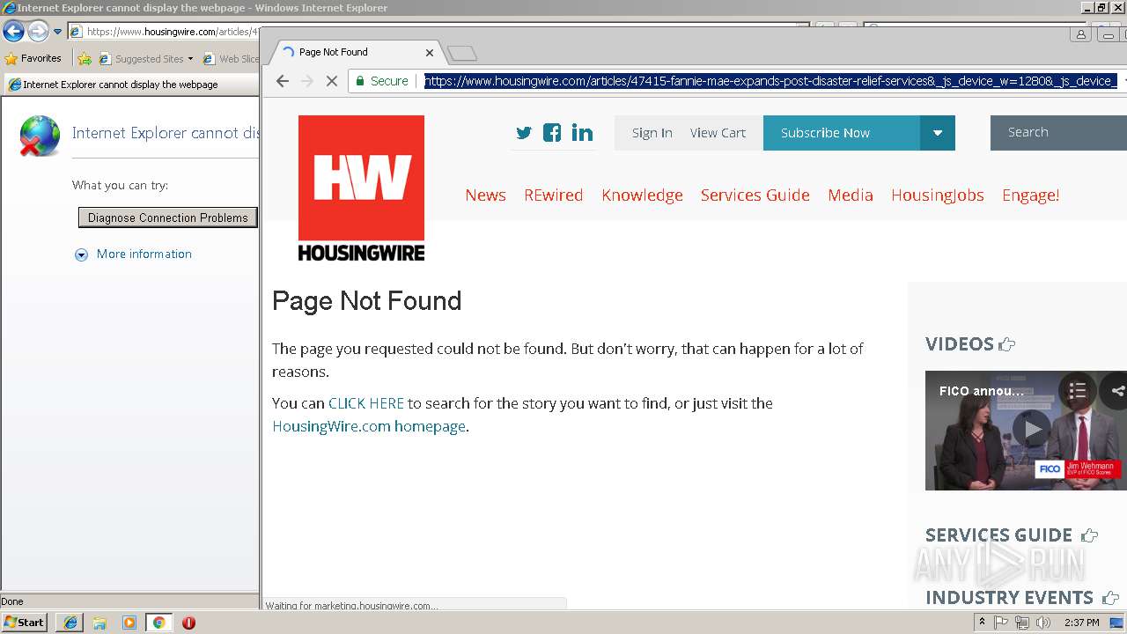Open News menu
Image resolution: width=1127 pixels, height=634 pixels.
coord(485,195)
